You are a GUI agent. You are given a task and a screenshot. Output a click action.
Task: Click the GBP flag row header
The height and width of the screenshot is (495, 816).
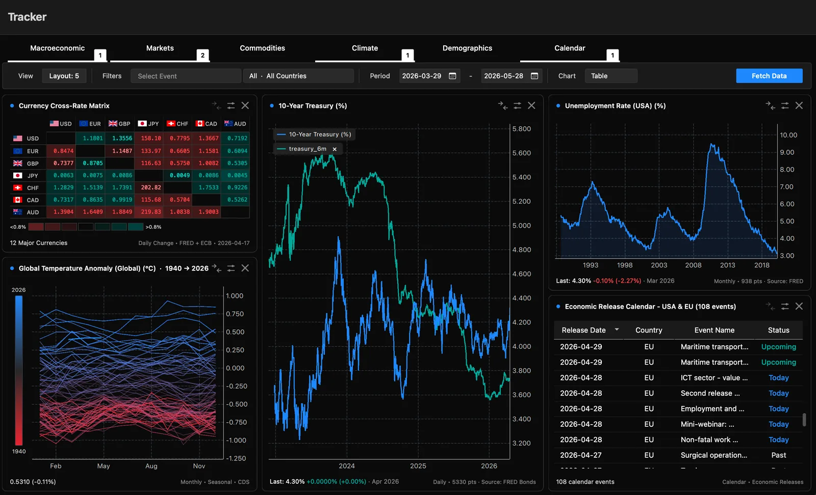[x=26, y=163]
